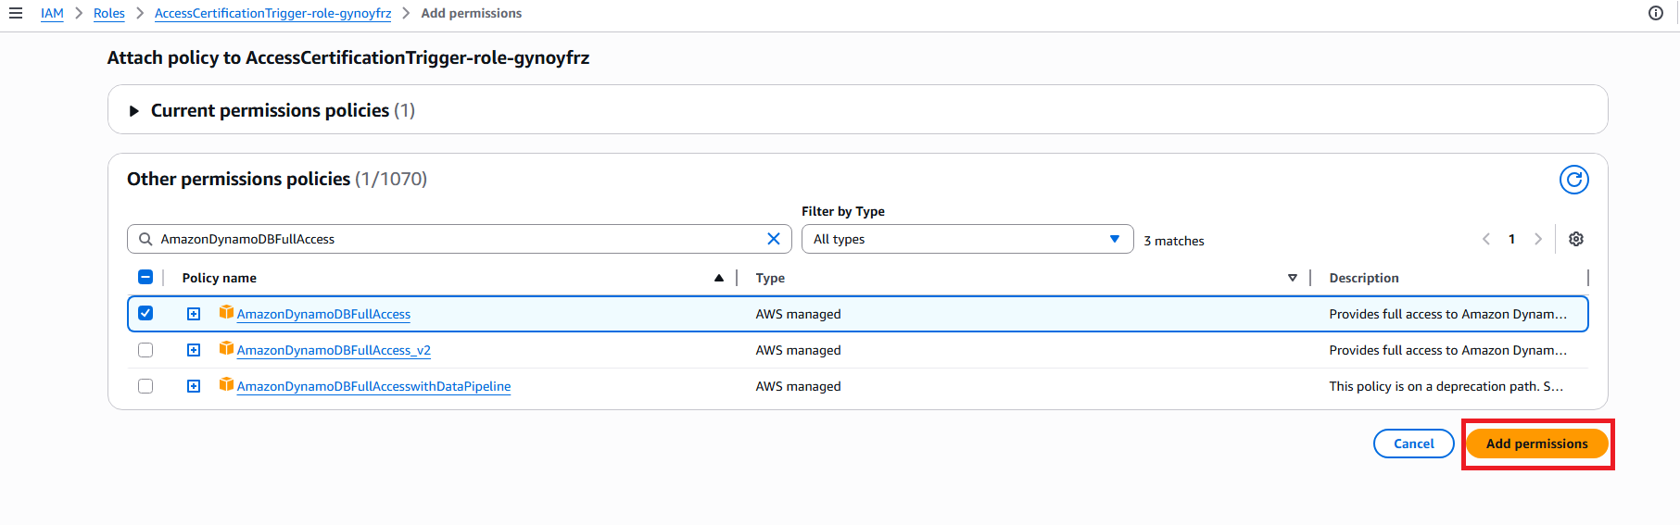The width and height of the screenshot is (1680, 525).
Task: Click the Cancel button
Action: tap(1414, 444)
